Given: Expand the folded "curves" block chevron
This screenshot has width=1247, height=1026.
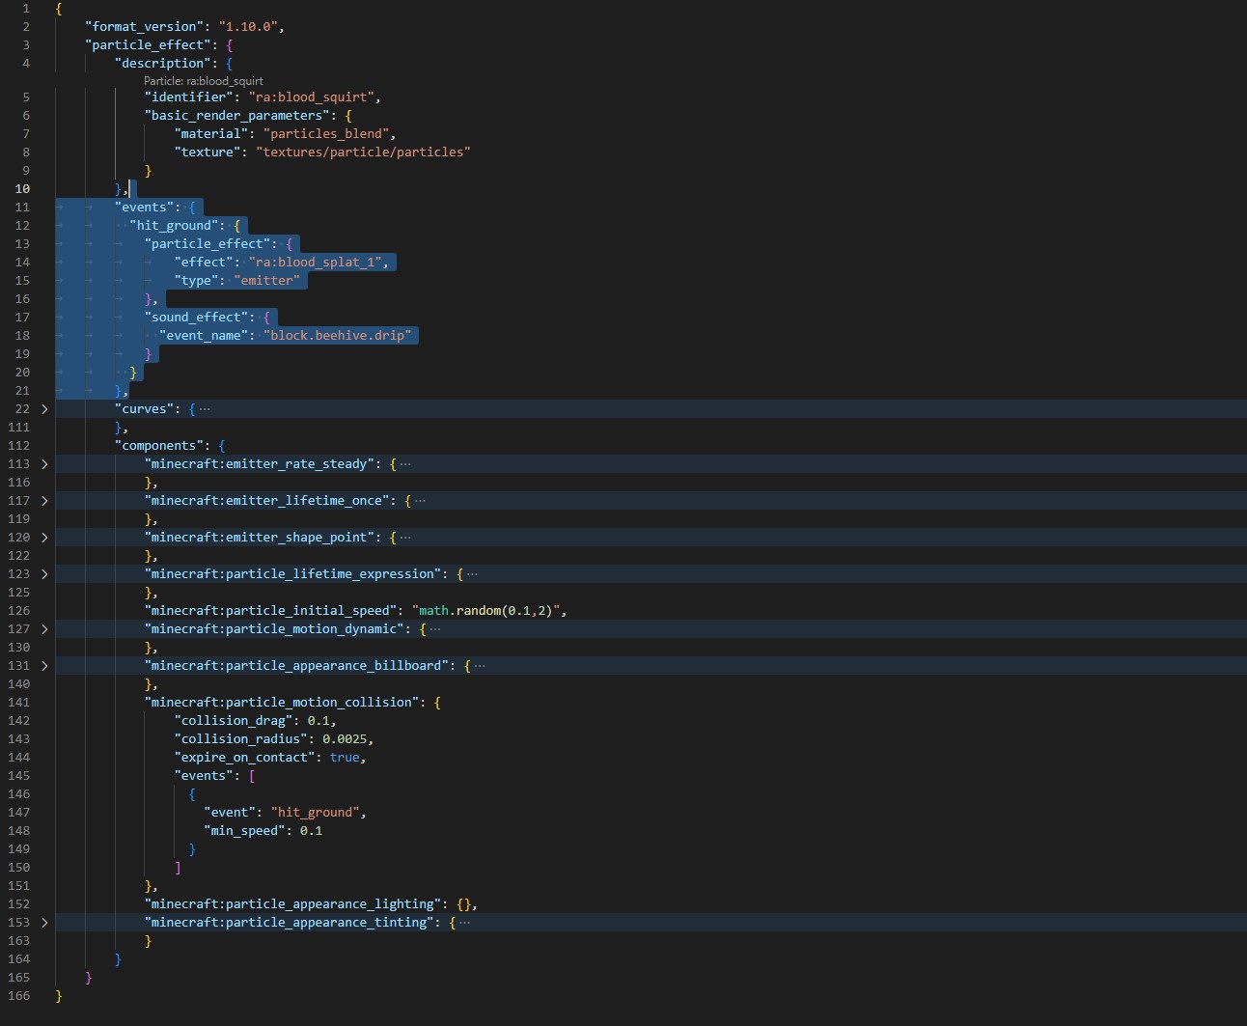Looking at the screenshot, I should click(x=44, y=409).
